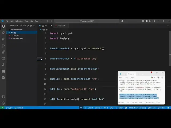The height and width of the screenshot is (128, 171).
Task: Open the Copilot dropdown arrow in title bar
Action: coord(124,21)
